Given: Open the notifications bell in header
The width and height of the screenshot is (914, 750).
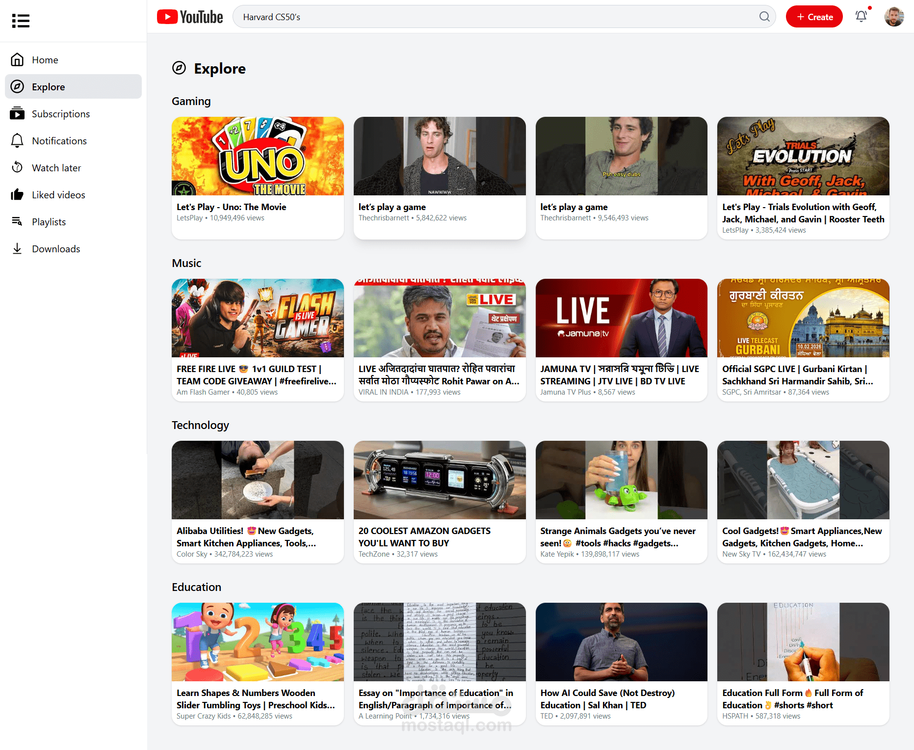Looking at the screenshot, I should point(861,17).
